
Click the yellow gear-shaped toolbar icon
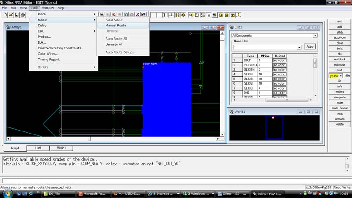[x=183, y=15]
